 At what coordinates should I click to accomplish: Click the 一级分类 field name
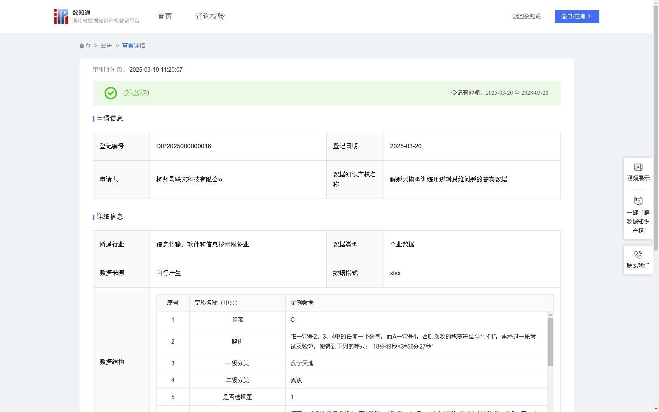point(237,363)
